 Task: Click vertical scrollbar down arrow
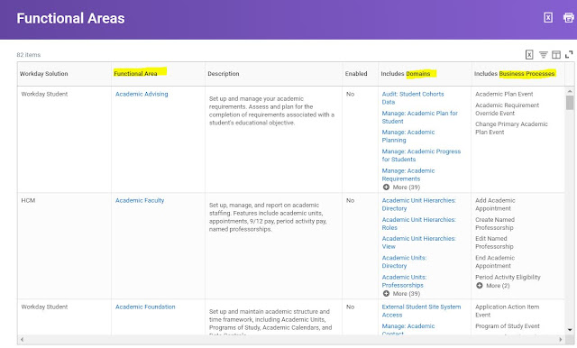coord(570,330)
